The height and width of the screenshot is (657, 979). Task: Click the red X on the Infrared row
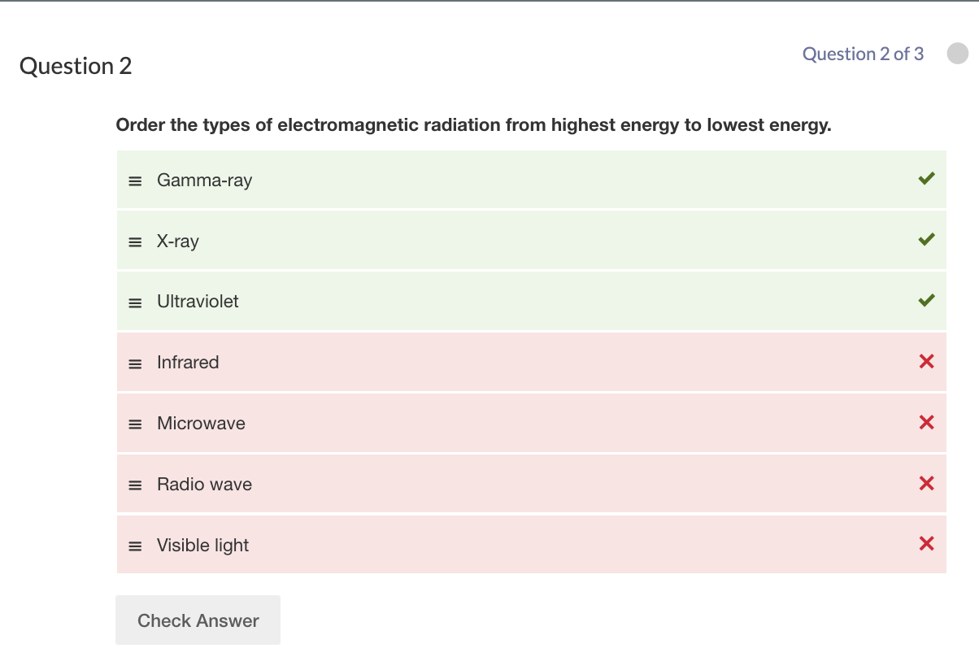tap(926, 361)
